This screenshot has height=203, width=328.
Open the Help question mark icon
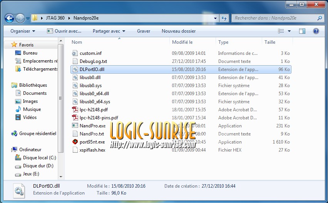316,31
